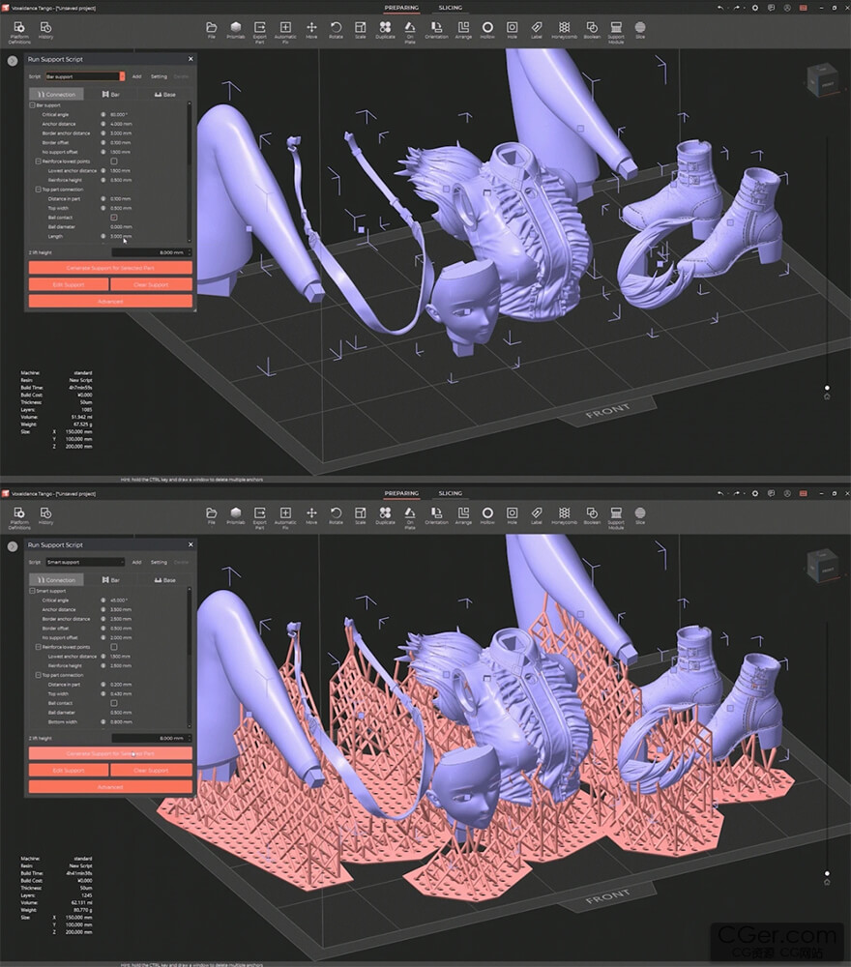The width and height of the screenshot is (851, 967).
Task: Open Platform Definitions in the Bar support window
Action: pos(19,32)
